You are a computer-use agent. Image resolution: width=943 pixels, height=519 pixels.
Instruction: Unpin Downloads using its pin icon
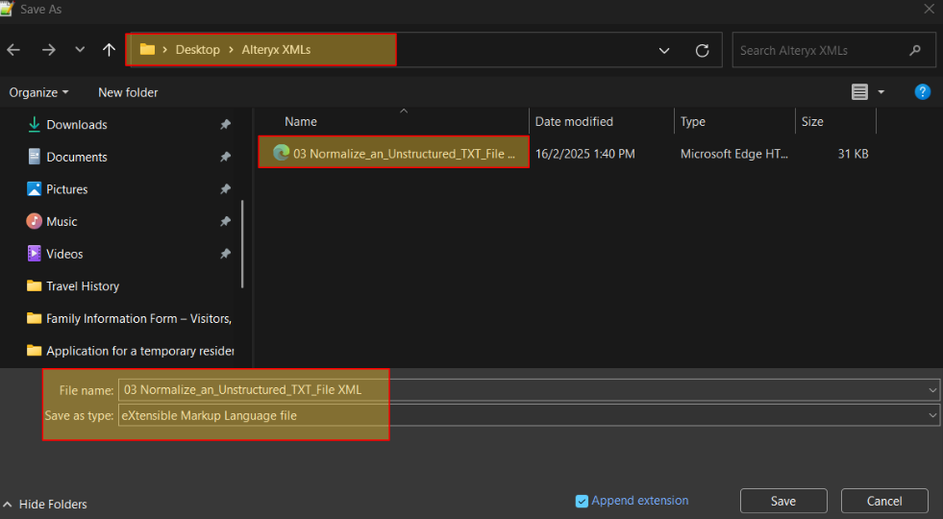point(225,125)
